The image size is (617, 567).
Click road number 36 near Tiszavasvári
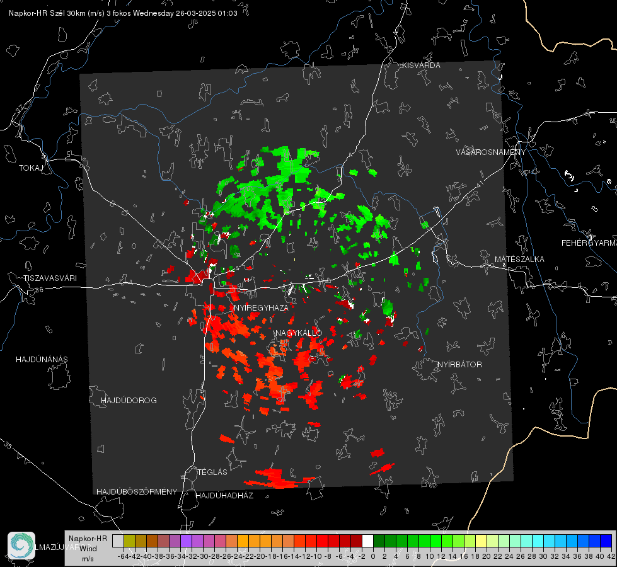39,290
